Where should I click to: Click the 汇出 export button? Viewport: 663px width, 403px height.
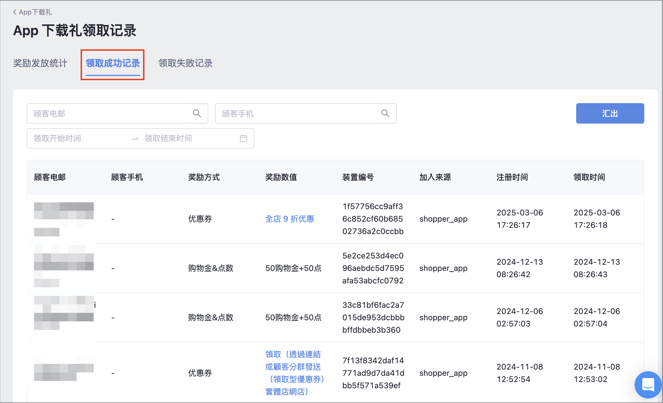pos(610,113)
